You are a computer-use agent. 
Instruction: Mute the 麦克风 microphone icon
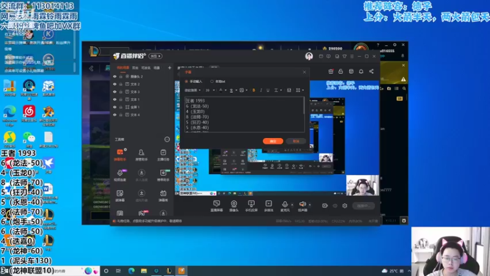(x=285, y=204)
